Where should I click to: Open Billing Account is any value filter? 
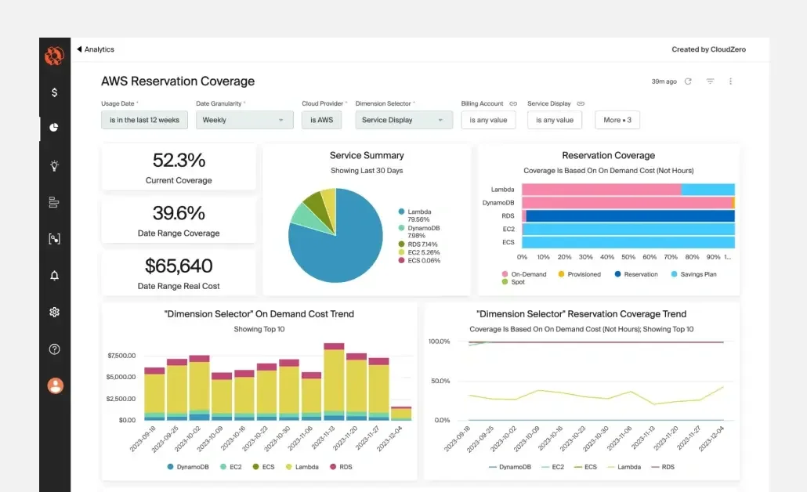coord(488,120)
